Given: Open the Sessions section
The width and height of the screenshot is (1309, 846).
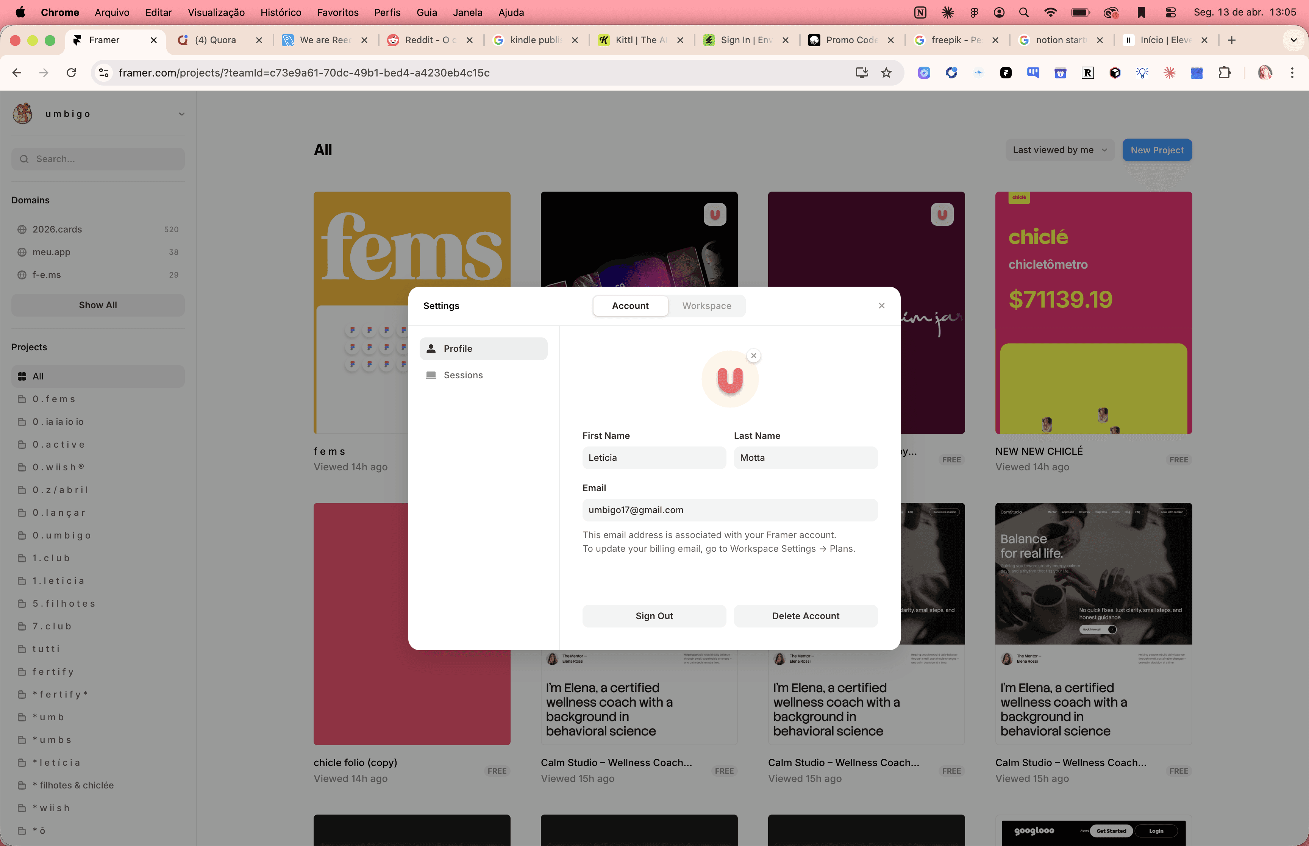Looking at the screenshot, I should [x=462, y=375].
